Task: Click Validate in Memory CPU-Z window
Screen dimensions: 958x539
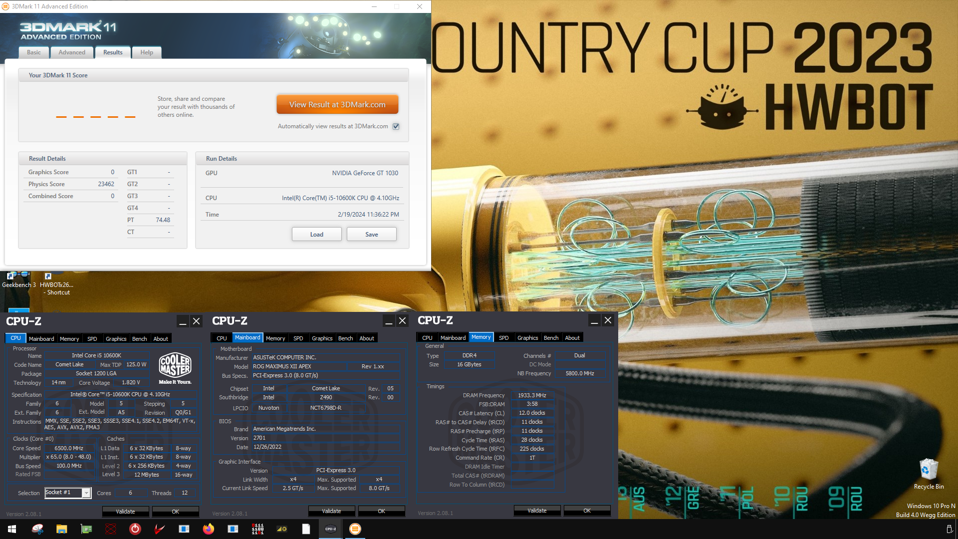Action: pos(537,510)
